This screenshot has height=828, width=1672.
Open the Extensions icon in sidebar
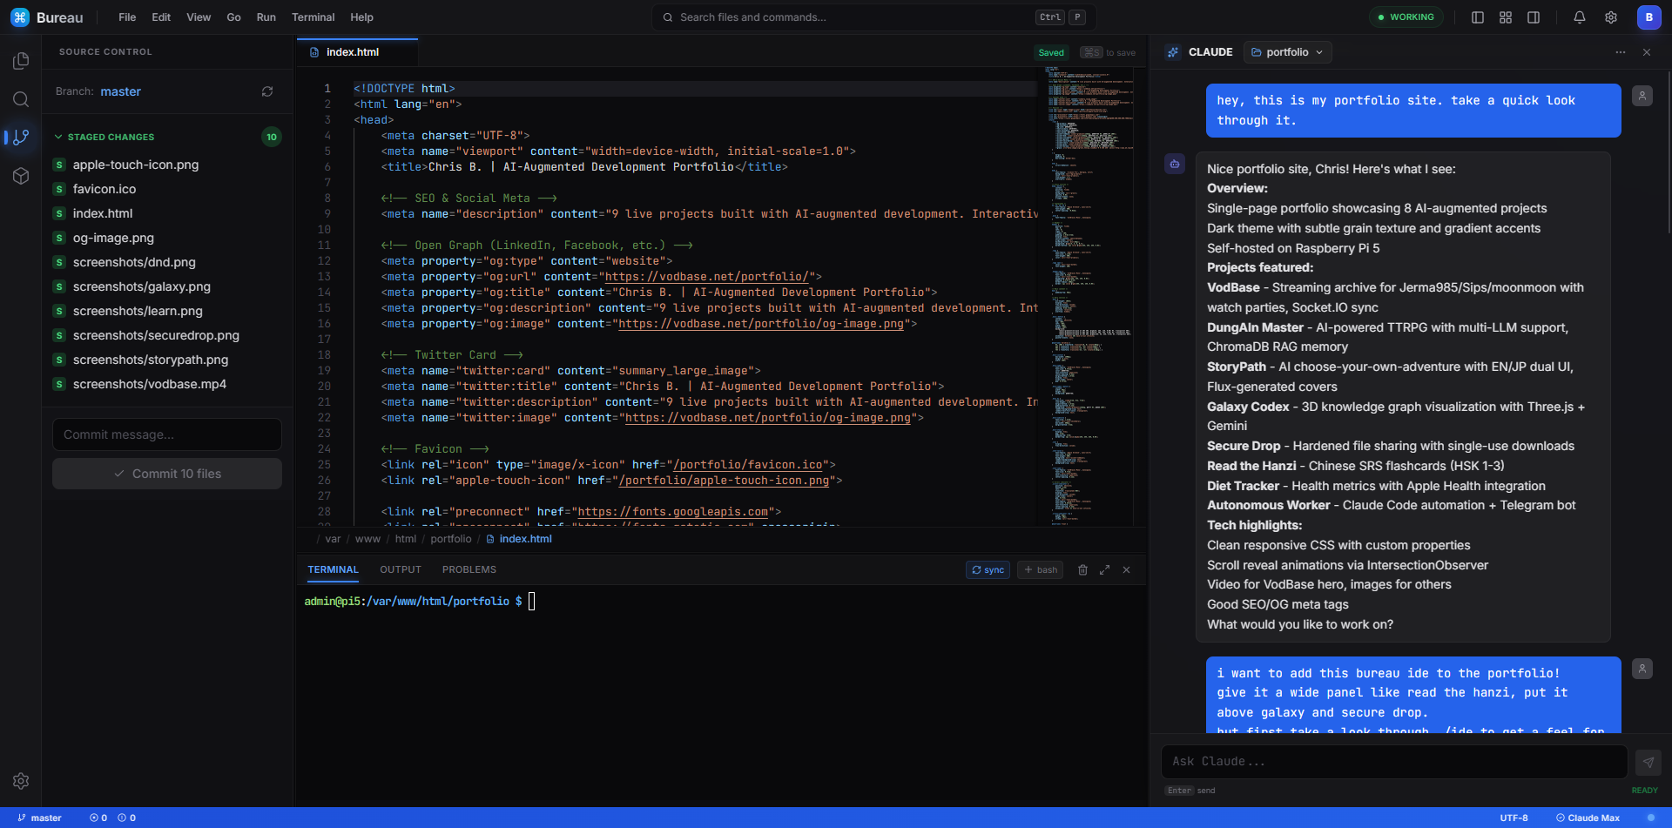pyautogui.click(x=21, y=177)
